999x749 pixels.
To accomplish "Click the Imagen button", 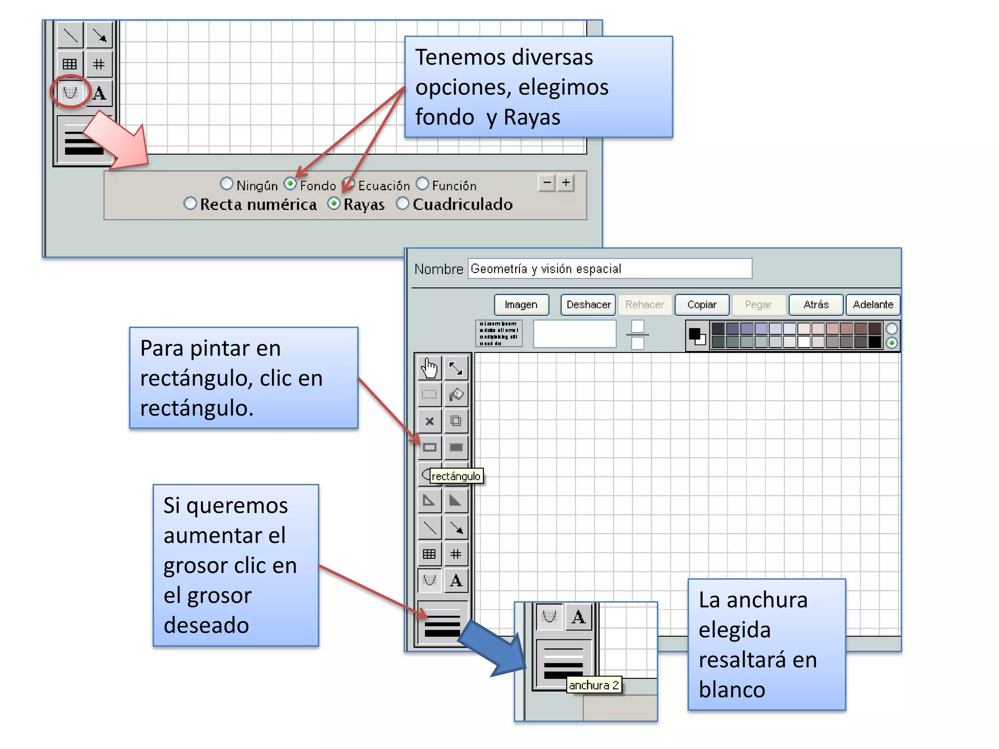I will pyautogui.click(x=521, y=305).
